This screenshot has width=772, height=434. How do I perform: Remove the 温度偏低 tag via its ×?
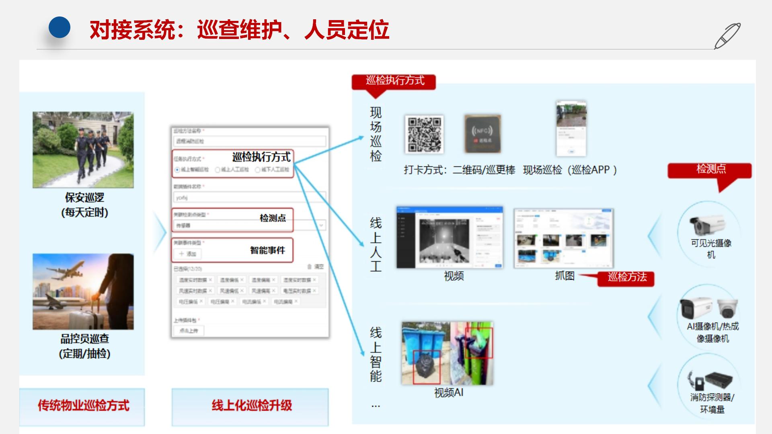click(242, 279)
